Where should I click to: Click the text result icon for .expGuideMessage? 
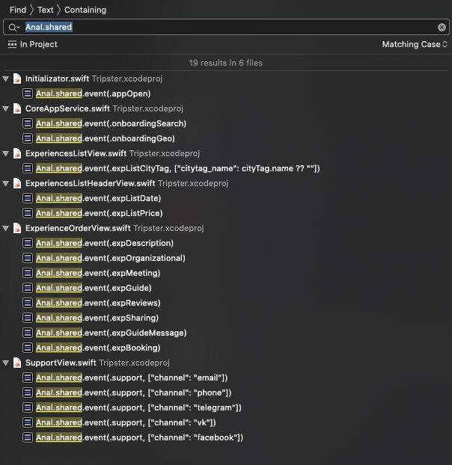28,333
